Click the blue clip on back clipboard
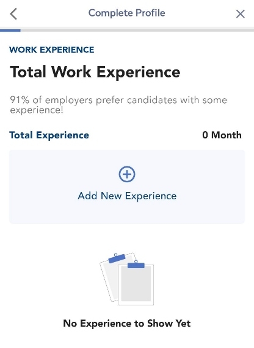This screenshot has height=348, width=254. coord(117,258)
